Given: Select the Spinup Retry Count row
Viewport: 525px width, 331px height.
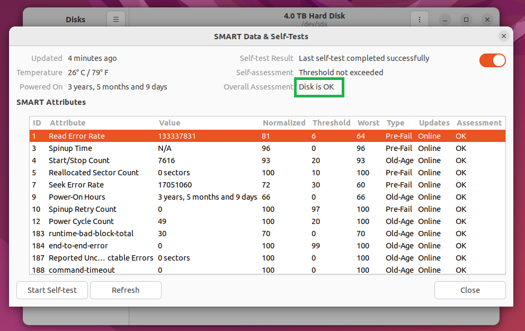Looking at the screenshot, I should tap(268, 209).
